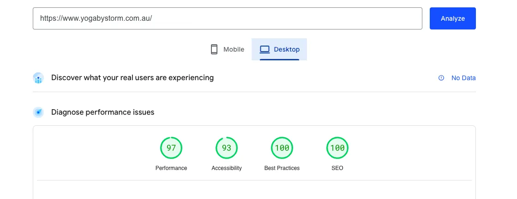Click the SEO label
The image size is (517, 199).
tap(337, 168)
